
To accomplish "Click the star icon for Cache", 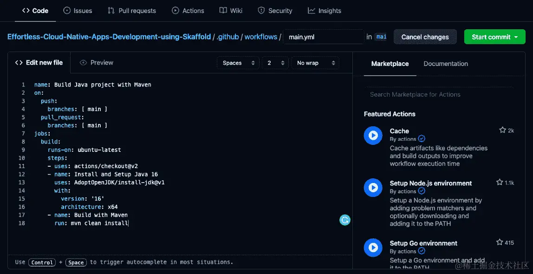I will pyautogui.click(x=502, y=130).
